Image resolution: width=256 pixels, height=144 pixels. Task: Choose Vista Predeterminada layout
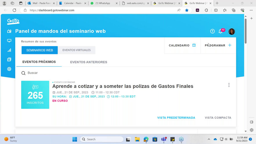click(176, 118)
